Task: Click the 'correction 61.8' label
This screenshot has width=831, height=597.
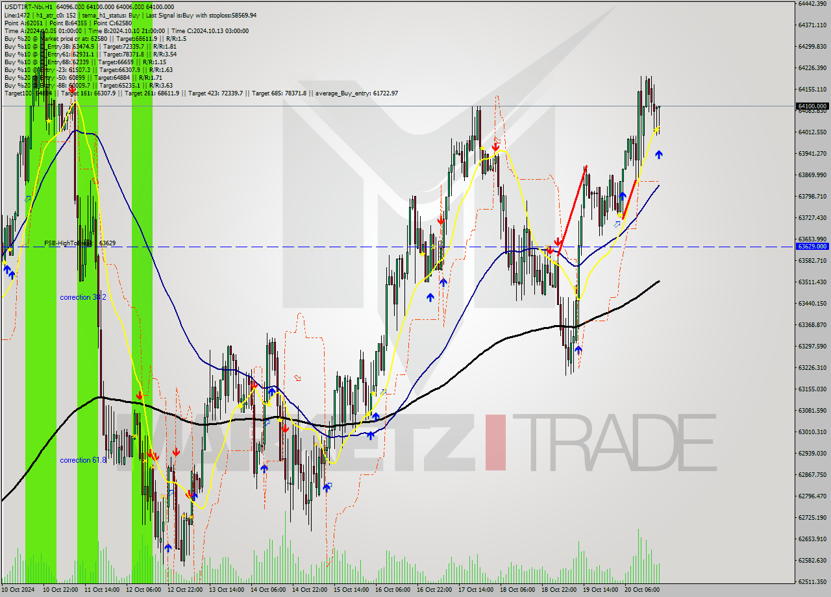Action: tap(83, 460)
